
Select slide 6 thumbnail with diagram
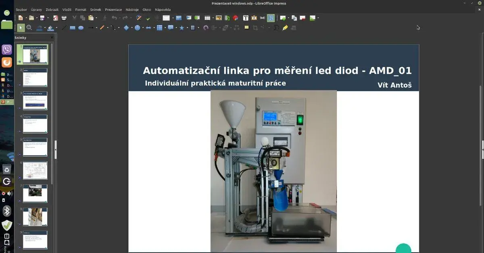coord(35,170)
